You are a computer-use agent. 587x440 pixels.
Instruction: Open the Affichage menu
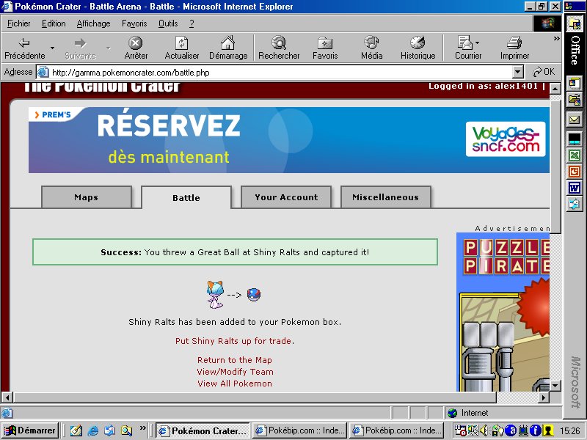(93, 23)
